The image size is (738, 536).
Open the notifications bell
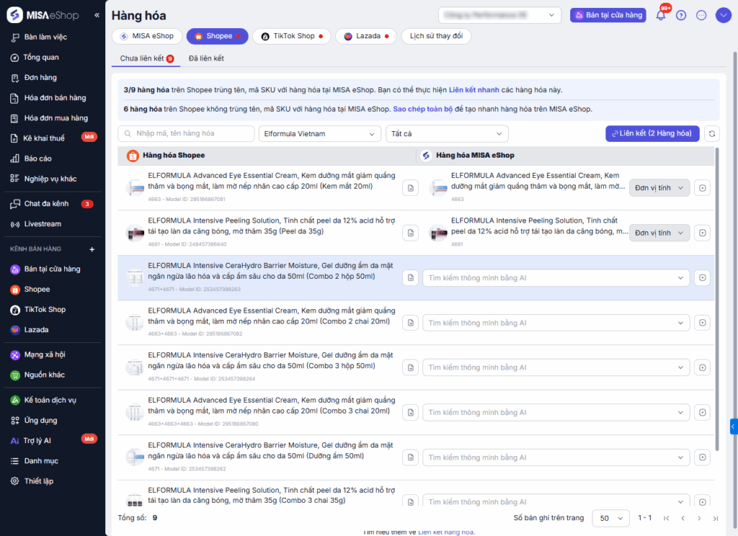coord(661,15)
